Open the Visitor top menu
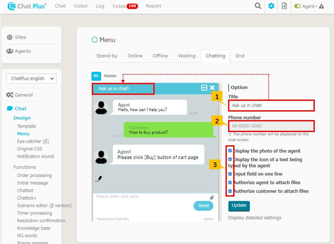Viewport: 334px width, 244px height. pos(81,6)
